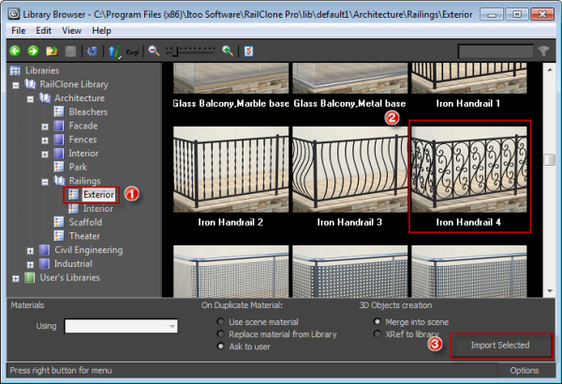Go forward with the green right arrow
This screenshot has height=384, width=562.
[x=34, y=52]
